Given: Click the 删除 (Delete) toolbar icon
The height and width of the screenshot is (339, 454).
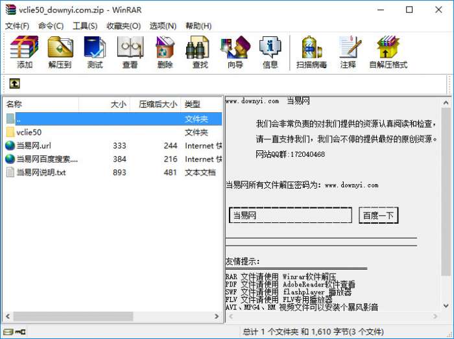Looking at the screenshot, I should [165, 52].
